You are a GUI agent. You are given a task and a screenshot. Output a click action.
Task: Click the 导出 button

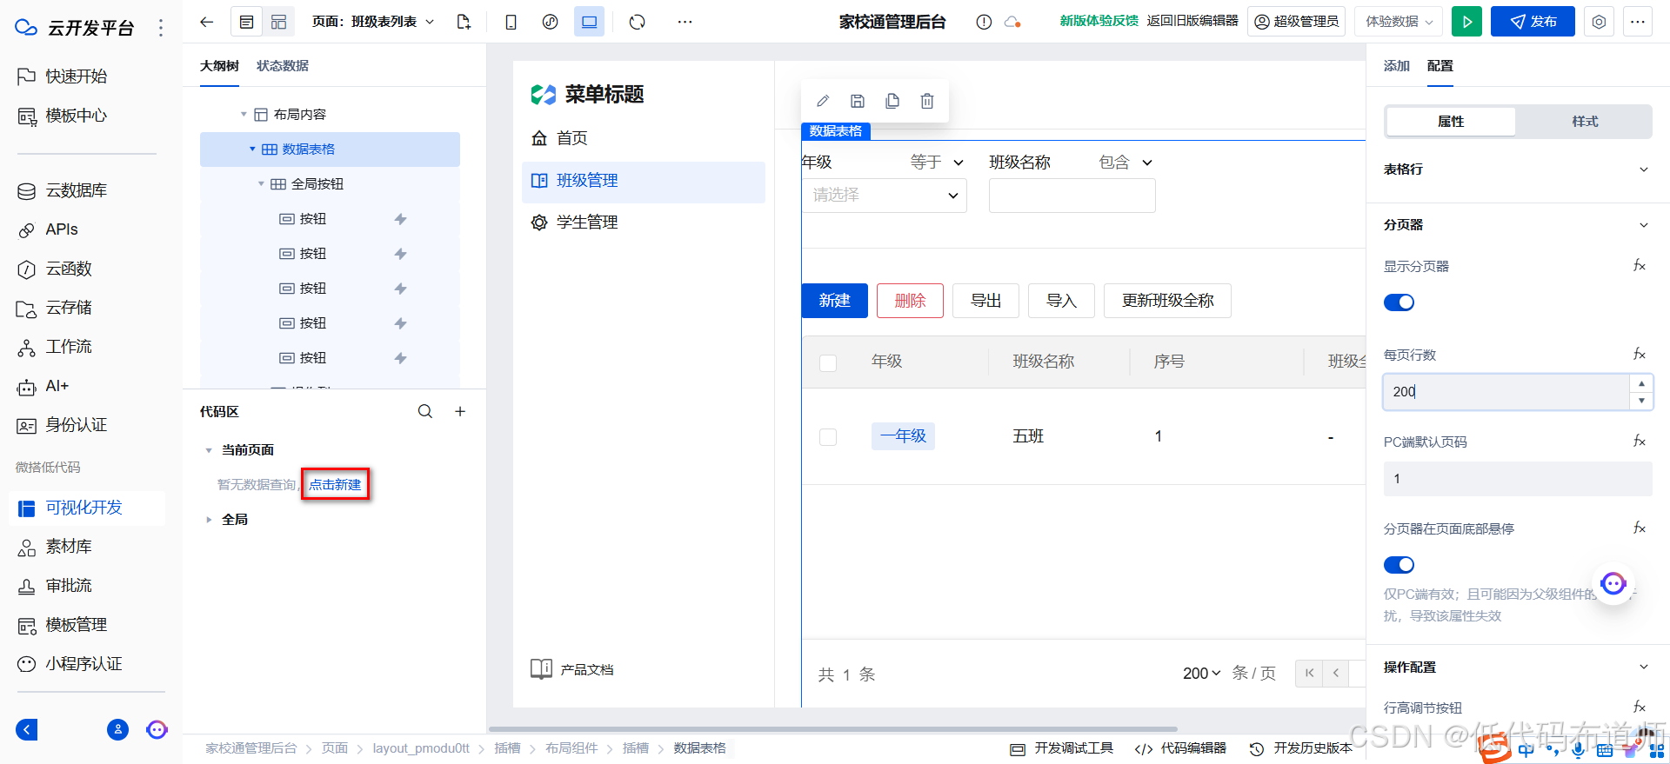985,301
